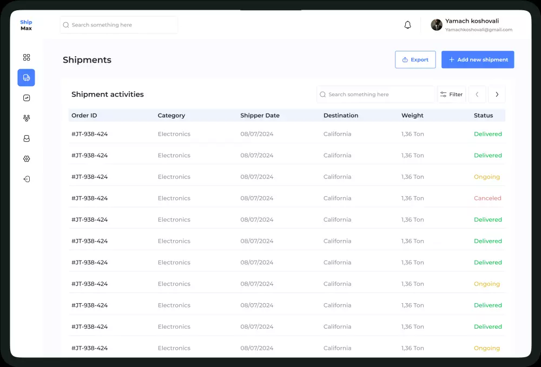Image resolution: width=541 pixels, height=367 pixels.
Task: Sort by Shipper Date column header
Action: [x=260, y=115]
